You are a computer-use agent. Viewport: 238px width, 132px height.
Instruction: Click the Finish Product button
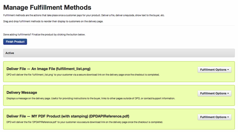point(15,42)
